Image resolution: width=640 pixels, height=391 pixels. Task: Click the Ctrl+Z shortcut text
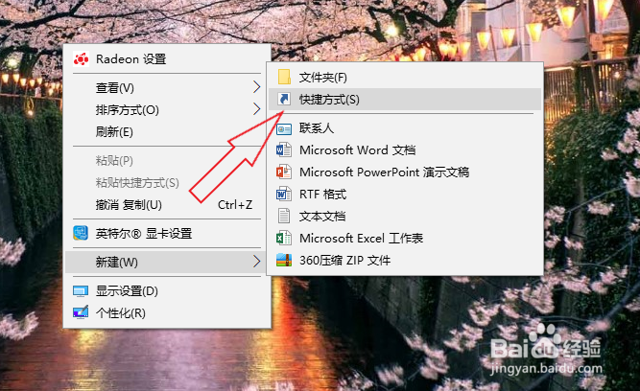click(x=235, y=204)
